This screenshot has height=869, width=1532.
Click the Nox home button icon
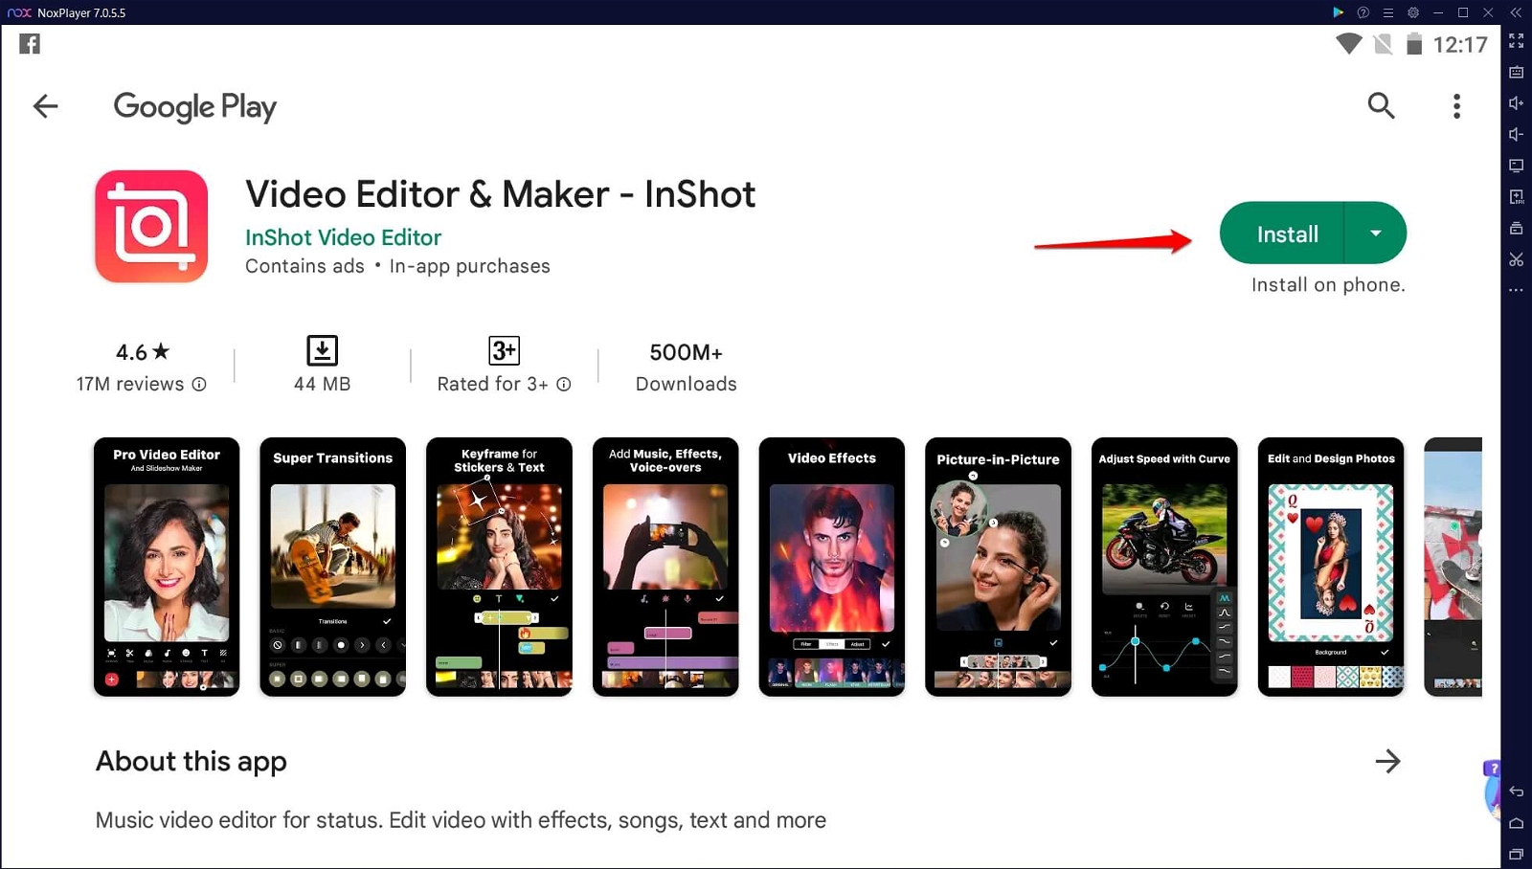(1516, 823)
